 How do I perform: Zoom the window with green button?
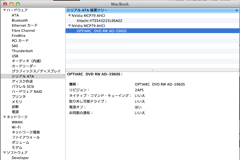tap(18, 4)
